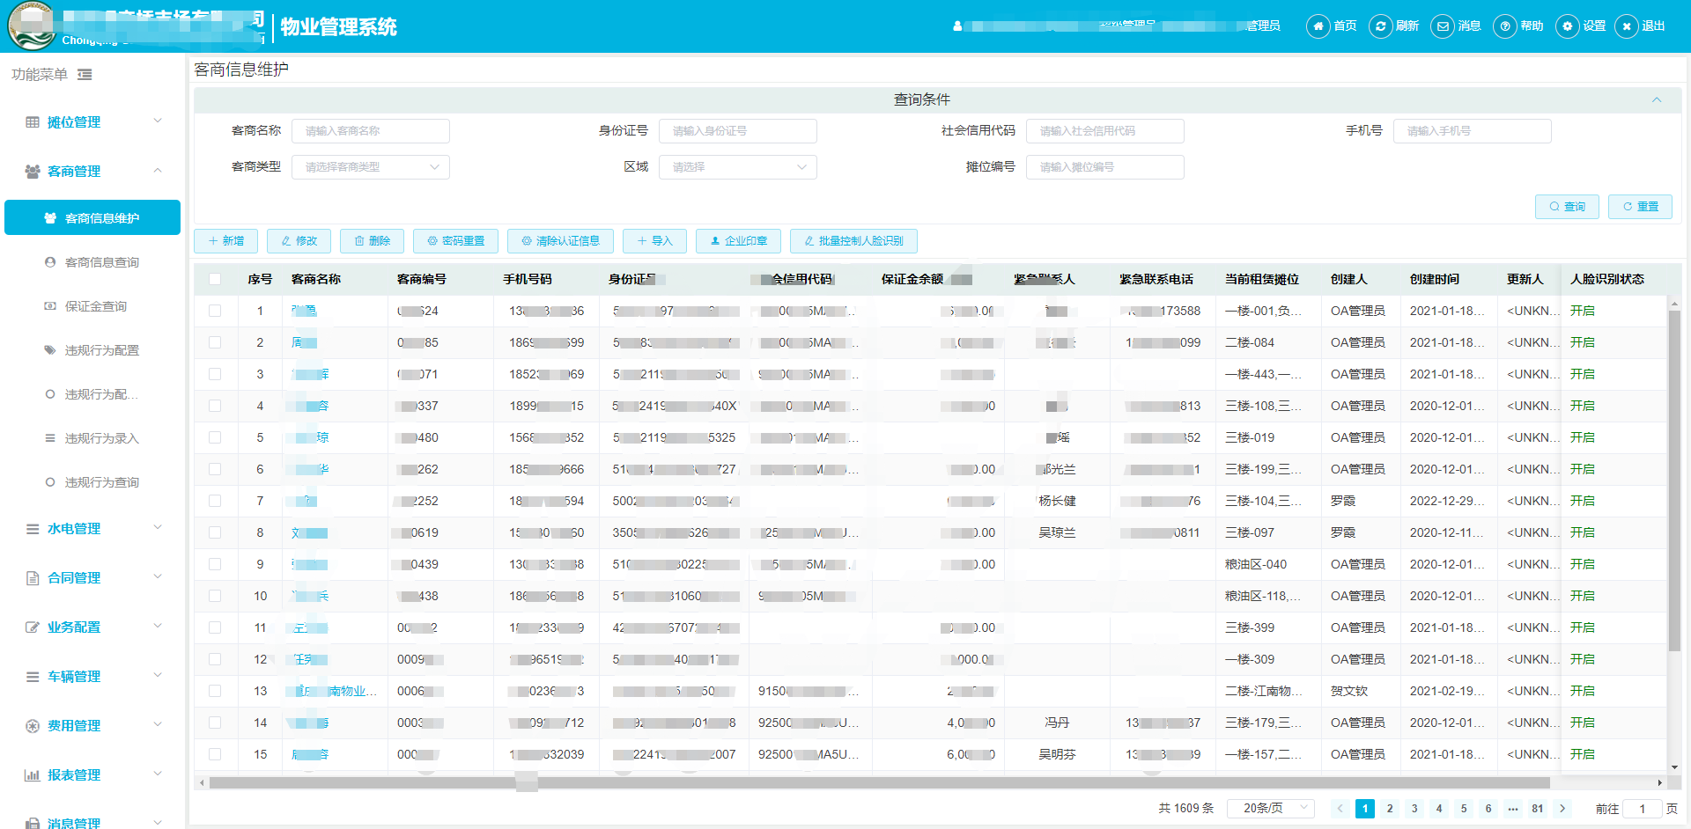Collapse the 查询条件 panel chevron
Image resolution: width=1691 pixels, height=829 pixels.
tap(1657, 99)
